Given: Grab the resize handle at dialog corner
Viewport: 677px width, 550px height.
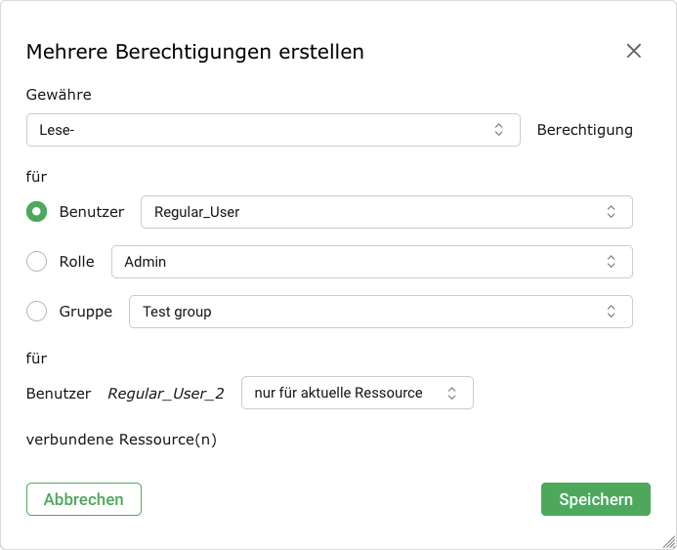Looking at the screenshot, I should point(668,541).
